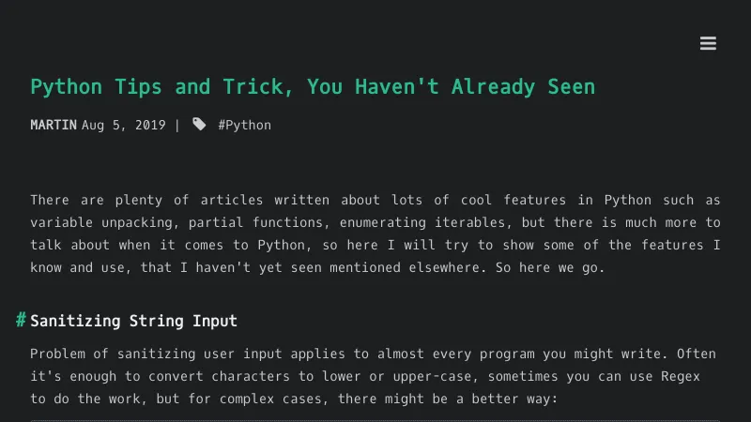The image size is (751, 422).
Task: Click the publish date Aug 5, 2019
Action: (124, 125)
